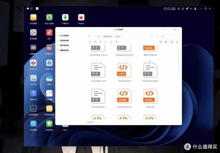
Task: Open the 网盘工具 icon
Action: pyautogui.click(x=49, y=63)
